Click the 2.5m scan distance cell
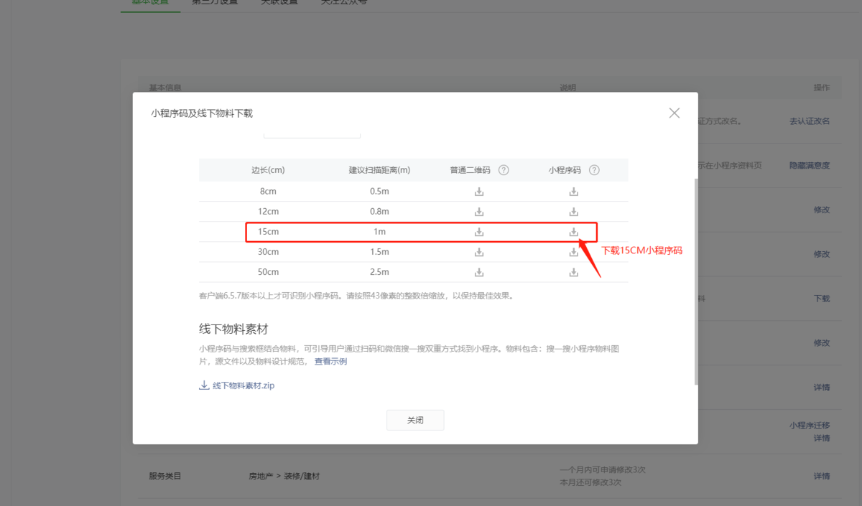 pos(379,272)
